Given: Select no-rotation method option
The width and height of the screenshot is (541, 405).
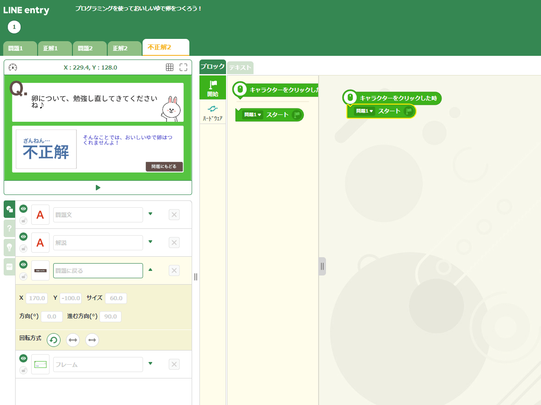Looking at the screenshot, I should 92,340.
